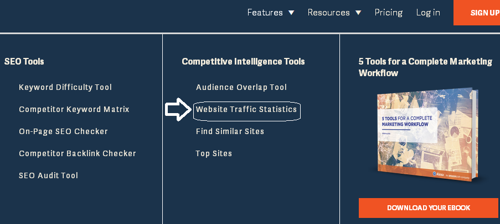Click the Log in link

[x=428, y=12]
